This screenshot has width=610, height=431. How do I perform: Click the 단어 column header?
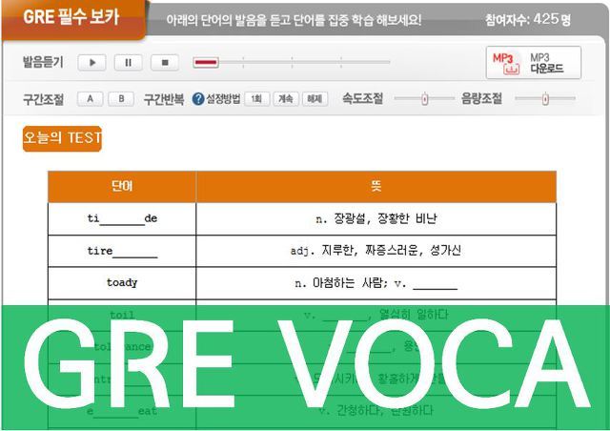click(122, 187)
